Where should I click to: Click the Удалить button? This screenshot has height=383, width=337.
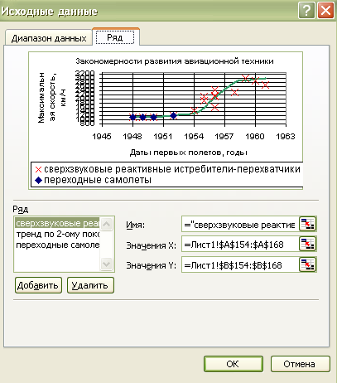pyautogui.click(x=90, y=285)
